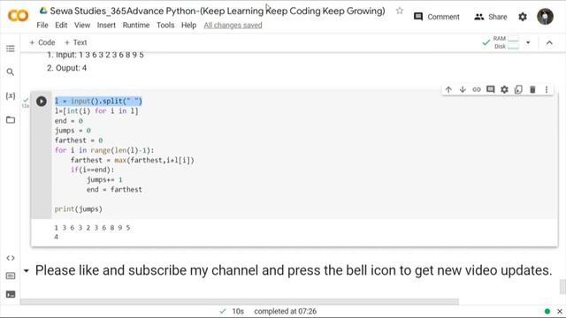Delete the selected cell

point(532,89)
